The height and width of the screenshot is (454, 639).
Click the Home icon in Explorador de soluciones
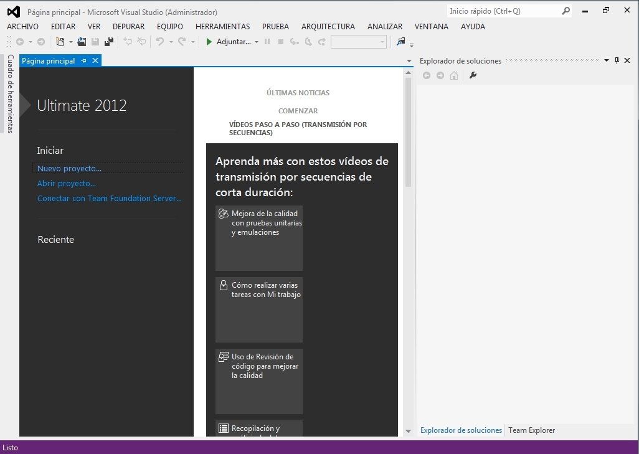tap(454, 75)
